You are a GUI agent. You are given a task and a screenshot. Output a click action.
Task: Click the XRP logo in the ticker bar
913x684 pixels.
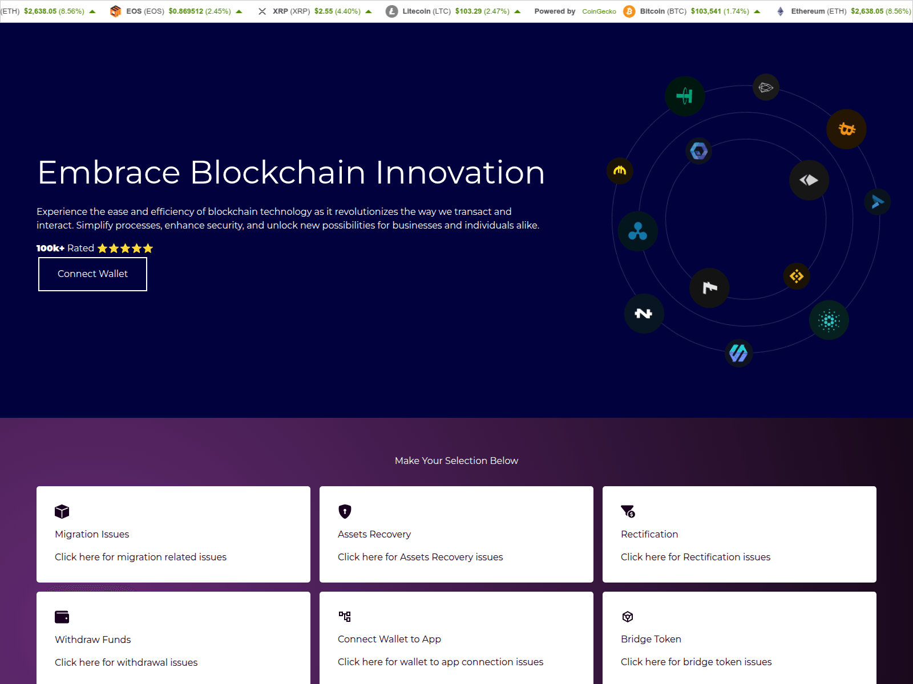click(262, 11)
